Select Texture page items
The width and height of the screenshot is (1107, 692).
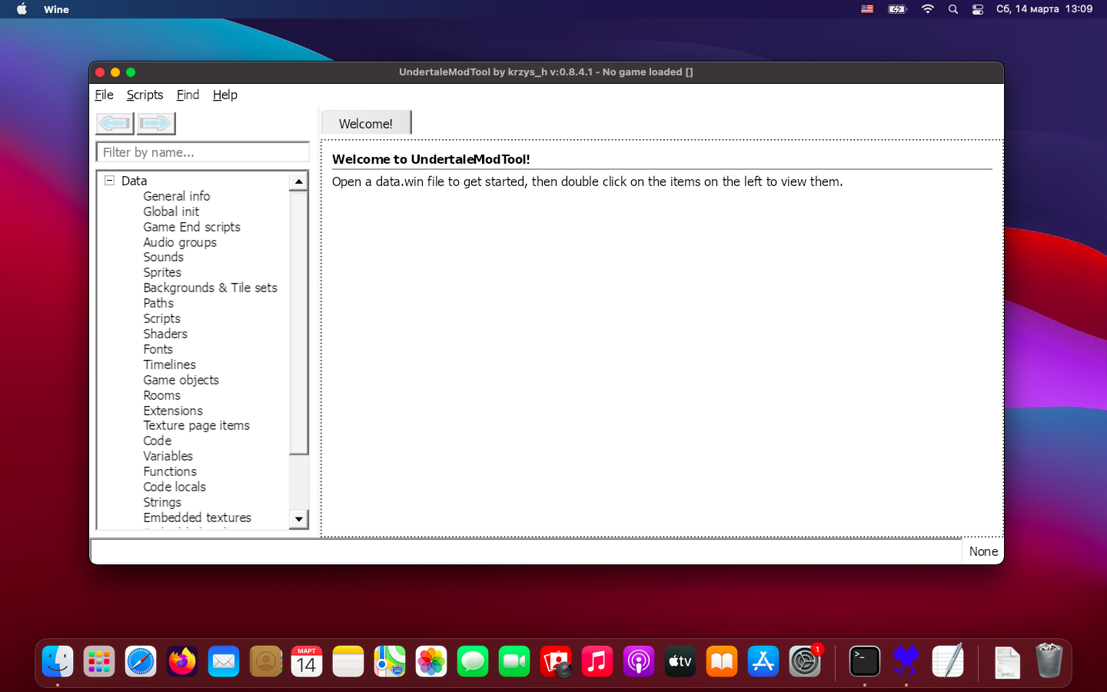196,425
